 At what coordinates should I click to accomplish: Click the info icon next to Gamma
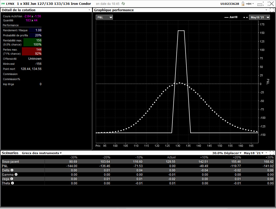[16, 174]
